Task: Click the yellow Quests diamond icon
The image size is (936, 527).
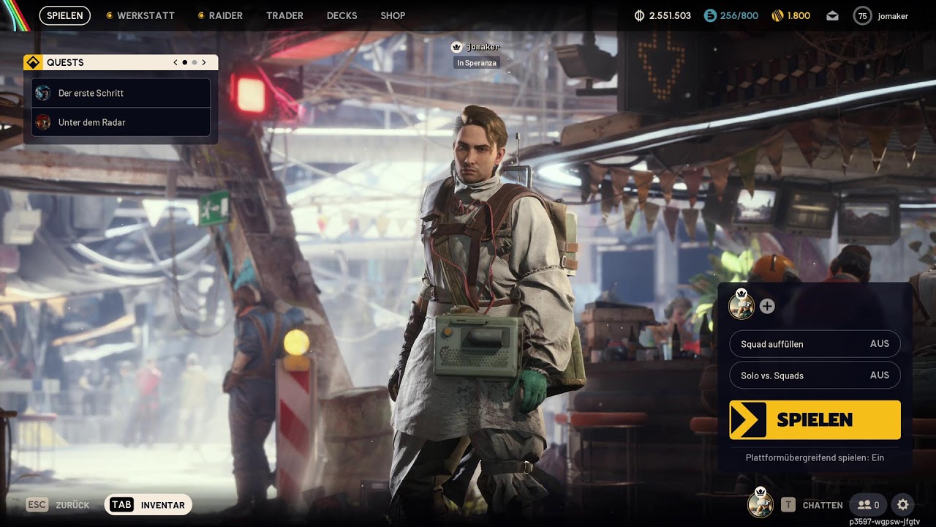Action: click(32, 62)
